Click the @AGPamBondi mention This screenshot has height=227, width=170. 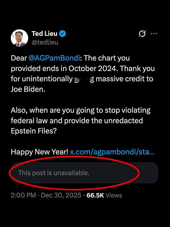[55, 58]
